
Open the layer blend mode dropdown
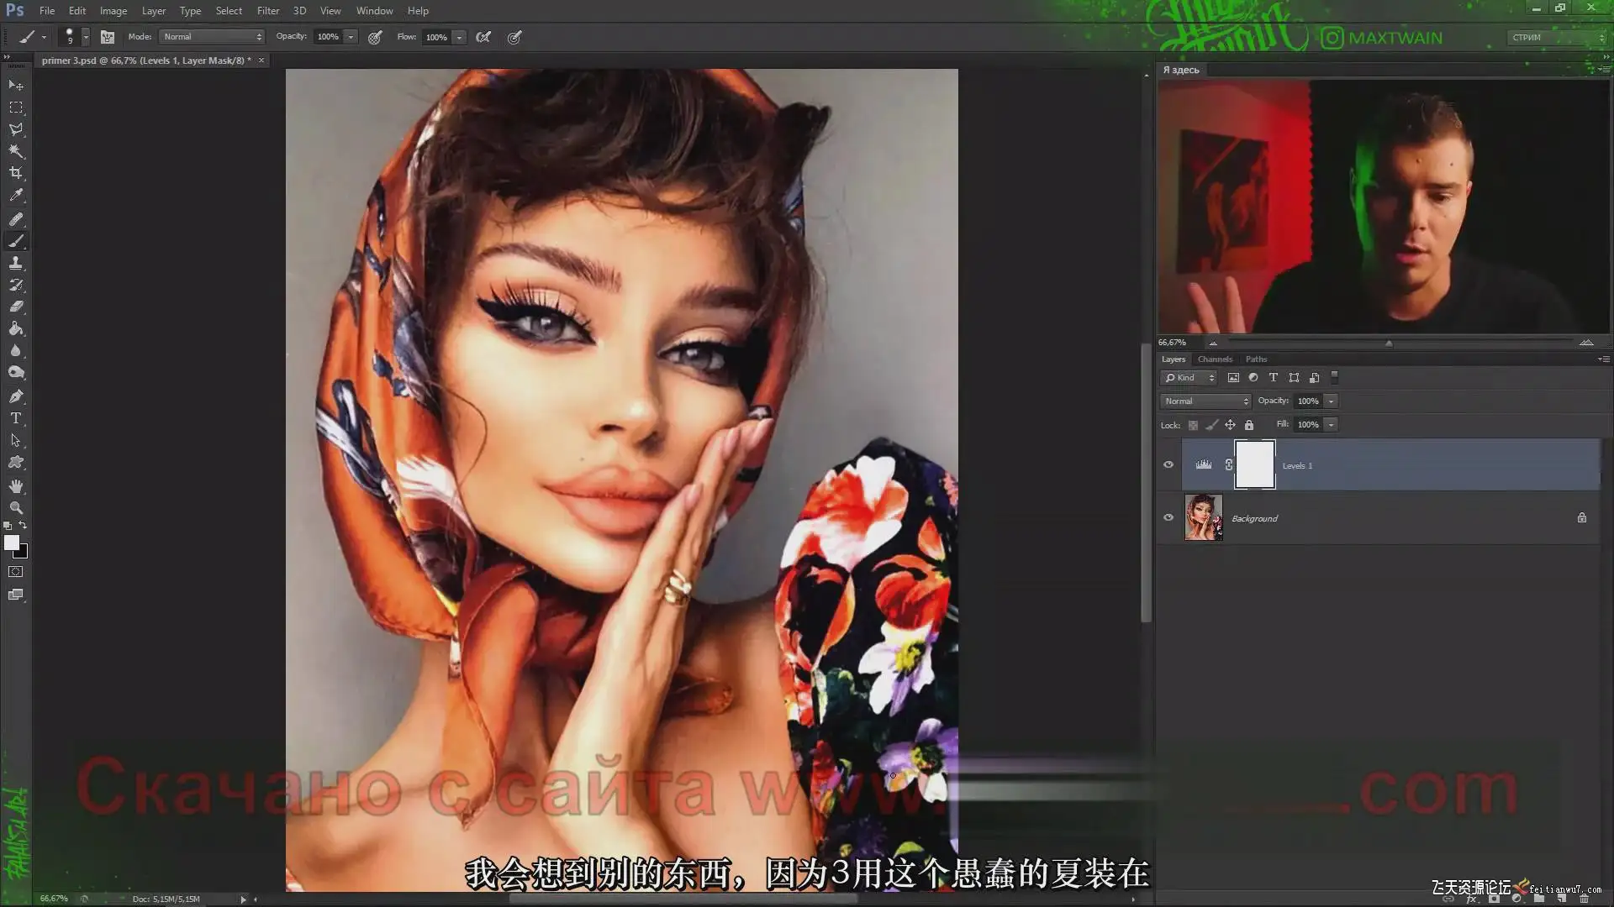pos(1205,401)
